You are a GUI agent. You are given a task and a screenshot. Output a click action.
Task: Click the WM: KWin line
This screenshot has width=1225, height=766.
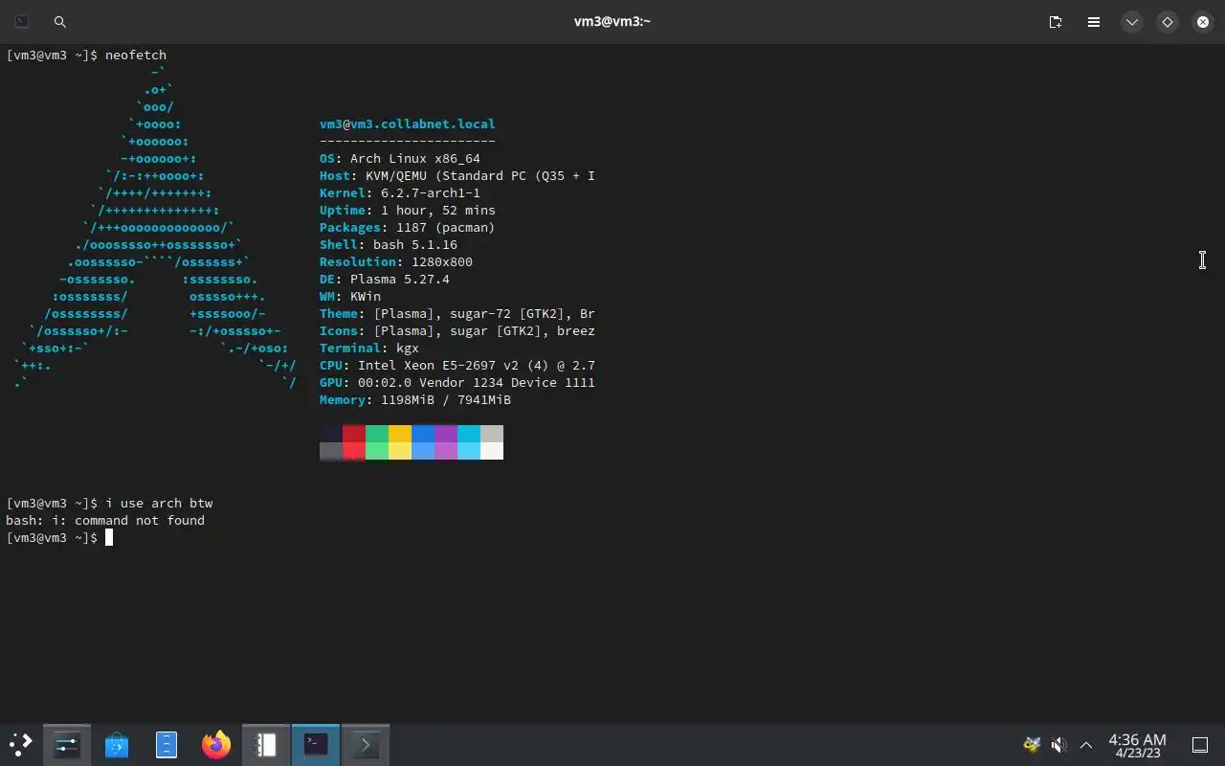click(350, 296)
